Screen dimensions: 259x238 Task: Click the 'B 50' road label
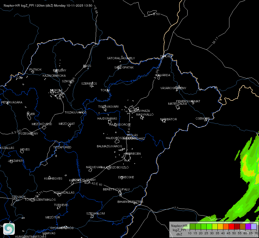156,14
